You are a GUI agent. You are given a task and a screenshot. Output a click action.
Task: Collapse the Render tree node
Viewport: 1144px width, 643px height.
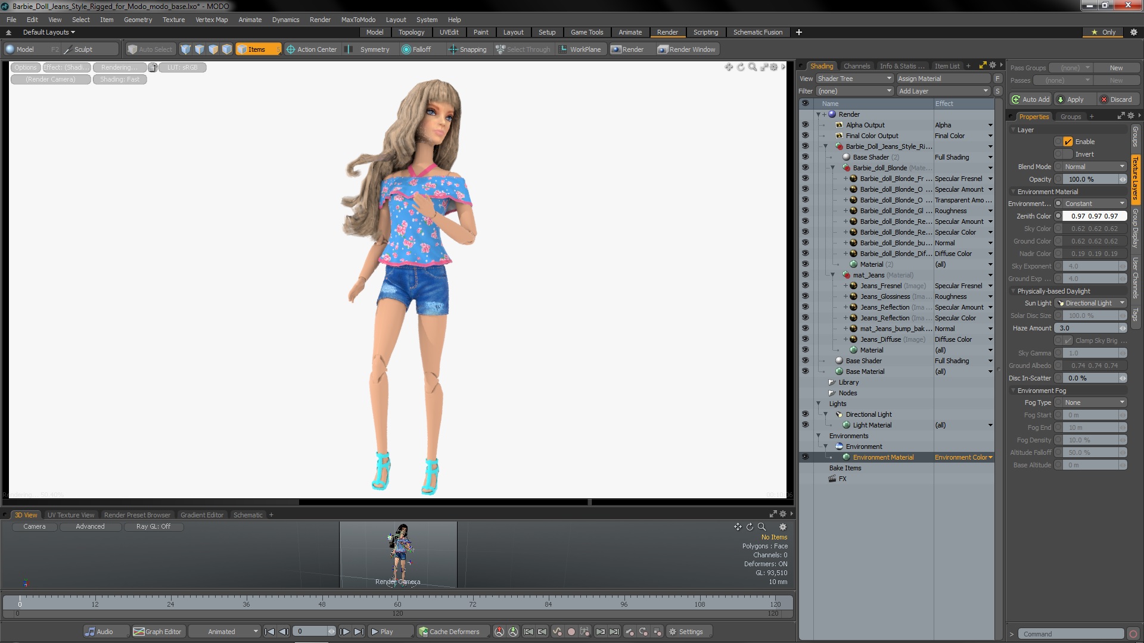point(819,114)
